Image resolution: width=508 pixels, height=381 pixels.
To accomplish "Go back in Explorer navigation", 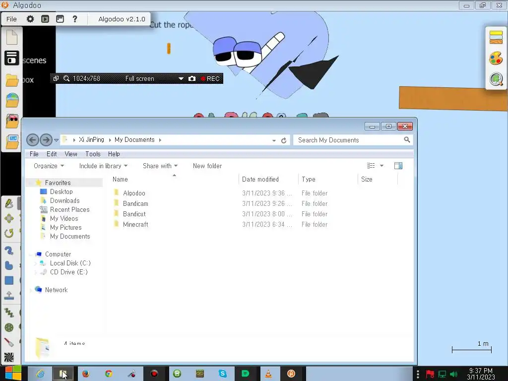I will coord(32,140).
